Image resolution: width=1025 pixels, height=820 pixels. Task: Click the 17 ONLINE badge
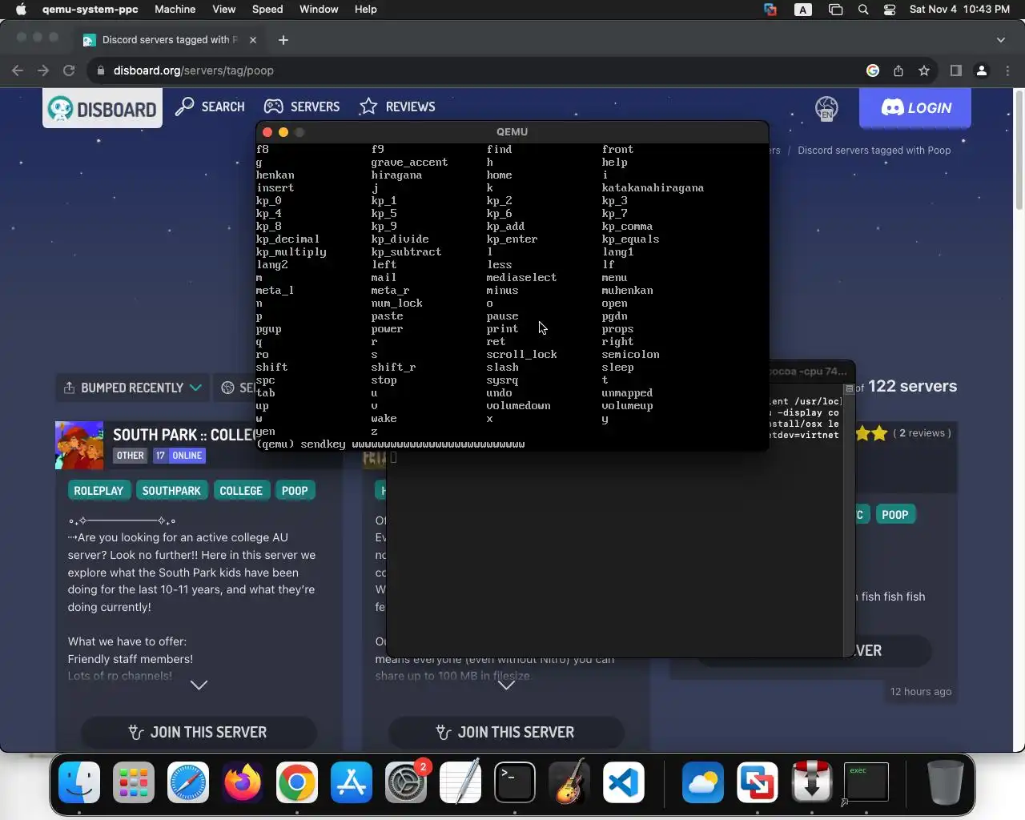coord(179,456)
